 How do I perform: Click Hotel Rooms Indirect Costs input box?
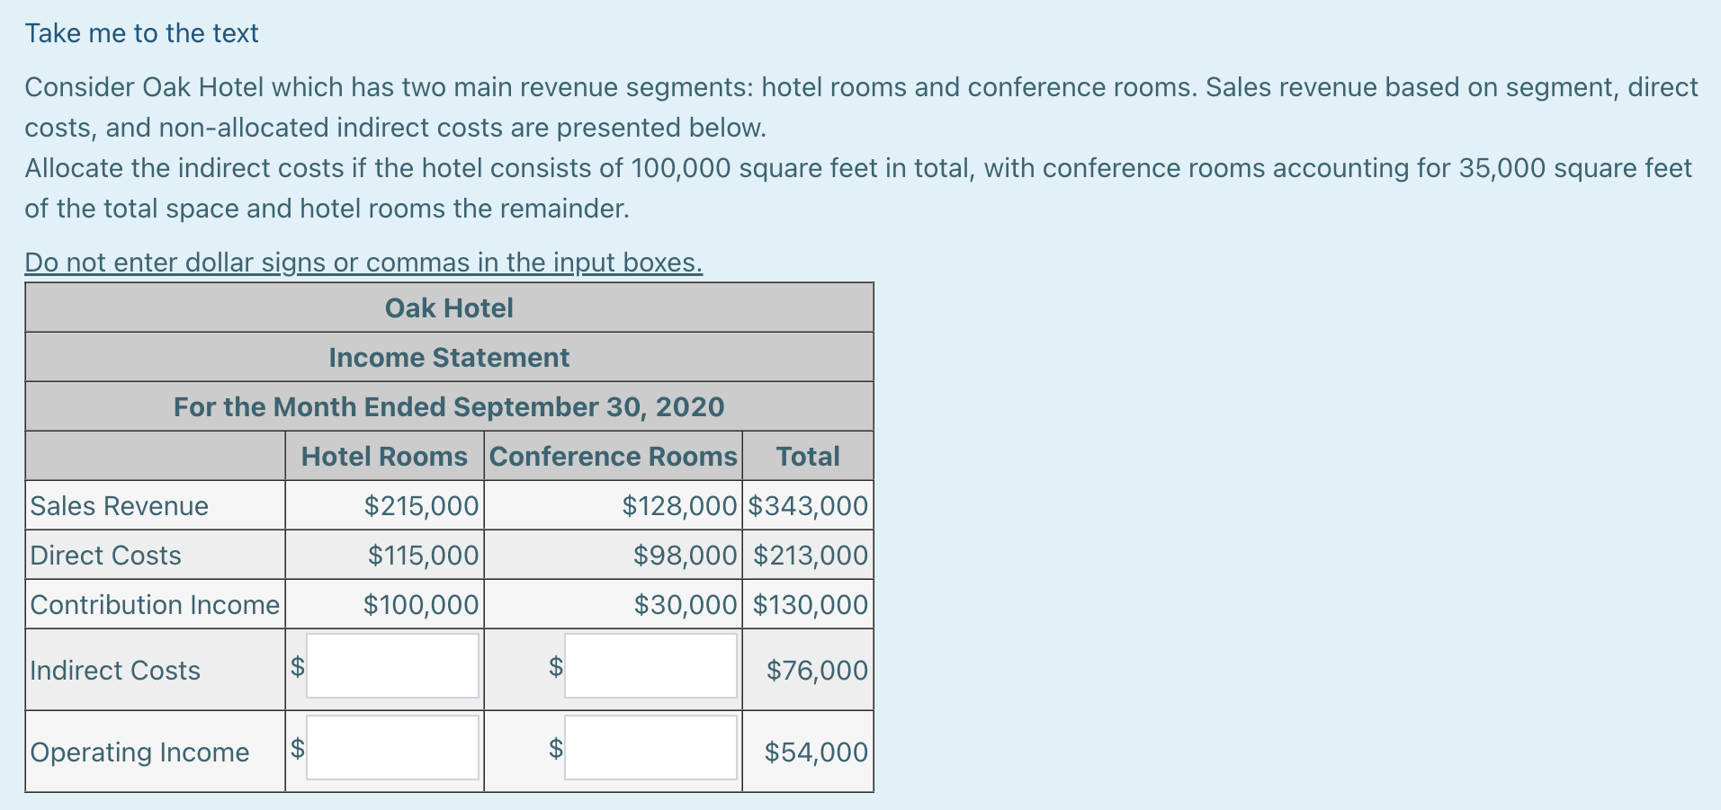(x=392, y=666)
